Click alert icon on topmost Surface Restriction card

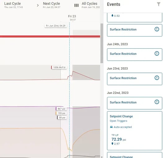pyautogui.click(x=157, y=29)
